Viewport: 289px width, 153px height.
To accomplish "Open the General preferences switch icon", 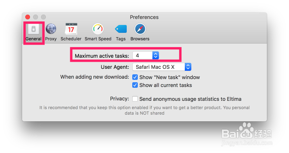I will [x=34, y=29].
